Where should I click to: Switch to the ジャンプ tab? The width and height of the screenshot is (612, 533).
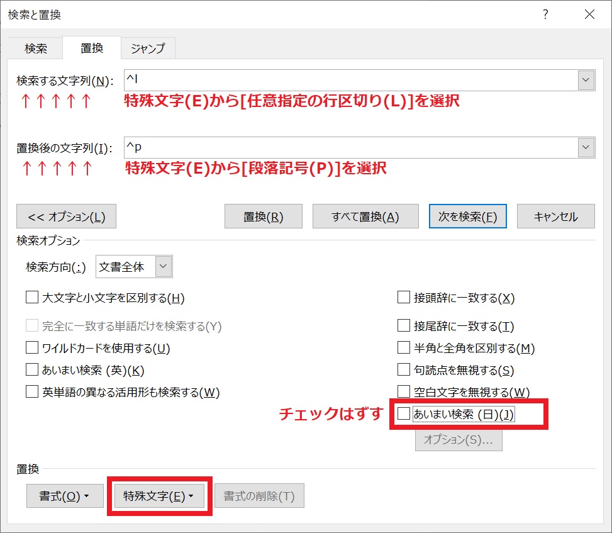[x=148, y=48]
